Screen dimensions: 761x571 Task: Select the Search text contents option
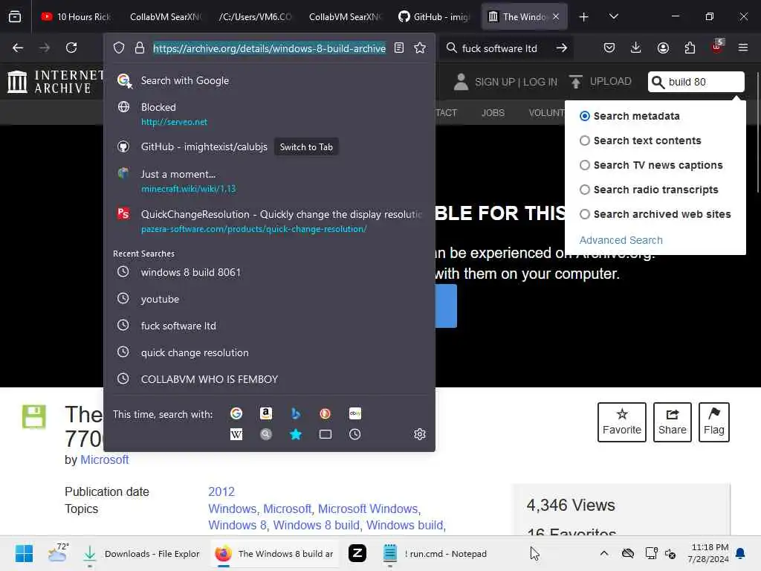coord(585,141)
